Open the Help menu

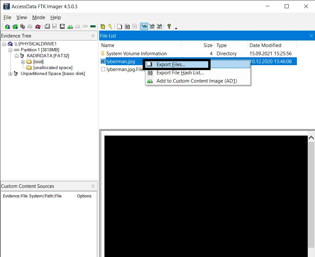tap(56, 17)
